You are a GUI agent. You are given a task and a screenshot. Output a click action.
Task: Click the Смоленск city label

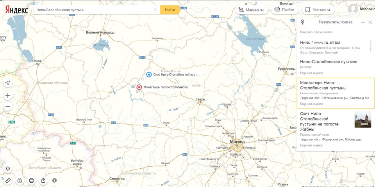tap(117, 178)
